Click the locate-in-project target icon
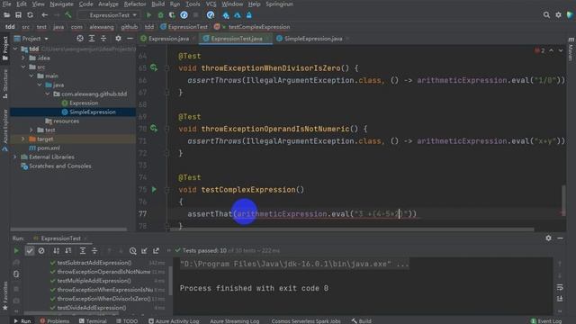 point(80,38)
